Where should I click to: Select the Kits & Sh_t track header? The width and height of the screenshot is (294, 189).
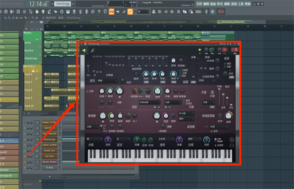(32, 69)
